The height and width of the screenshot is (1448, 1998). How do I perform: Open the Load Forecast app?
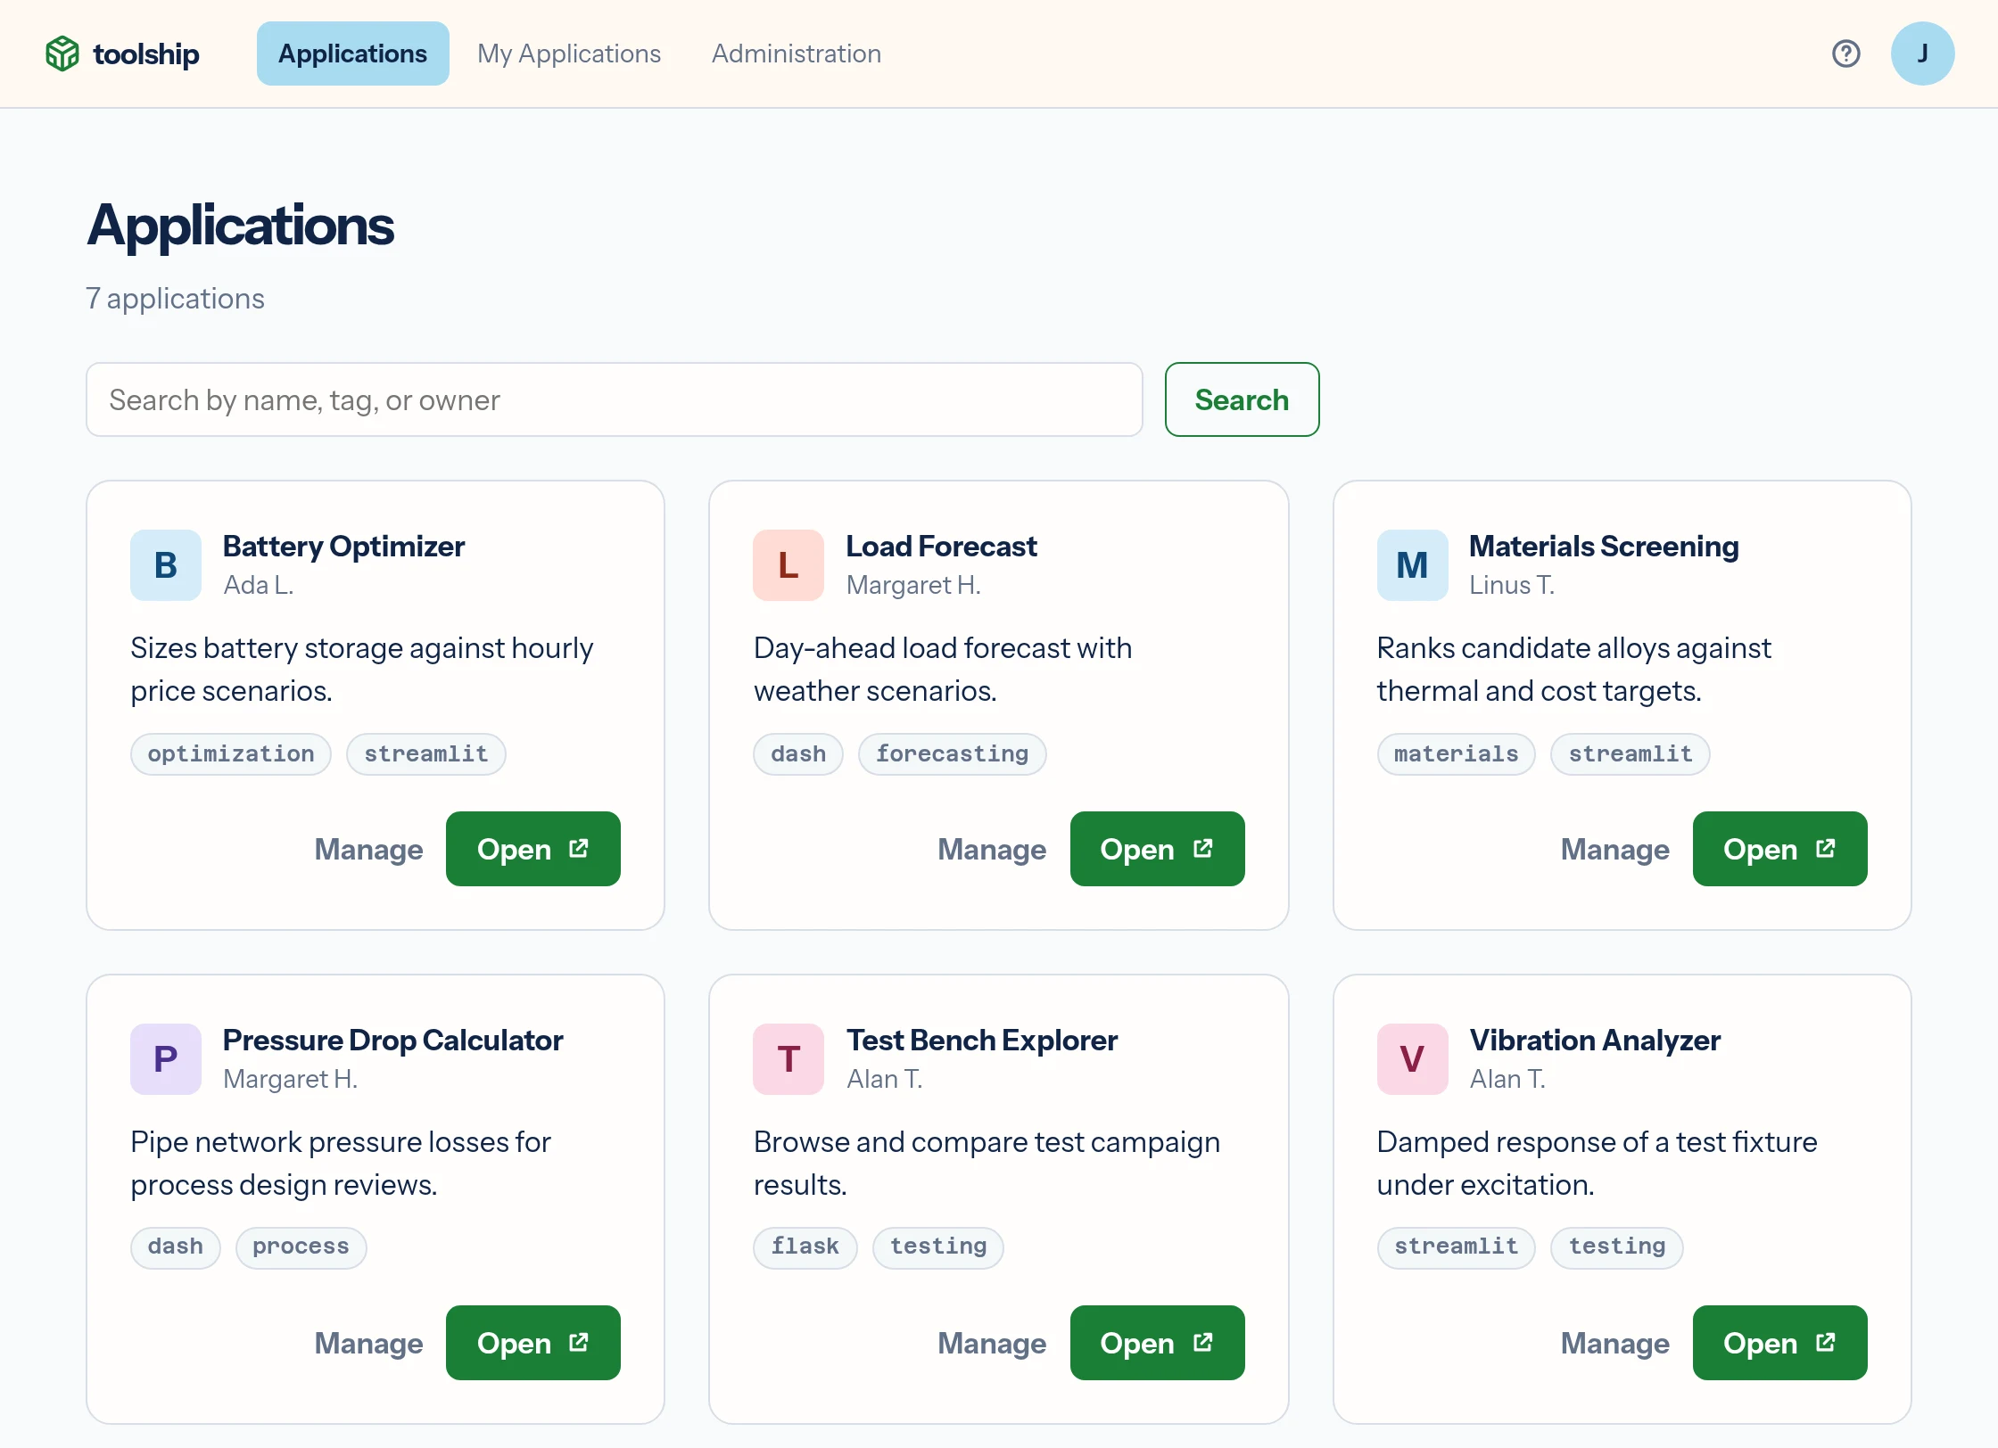[x=1157, y=849]
